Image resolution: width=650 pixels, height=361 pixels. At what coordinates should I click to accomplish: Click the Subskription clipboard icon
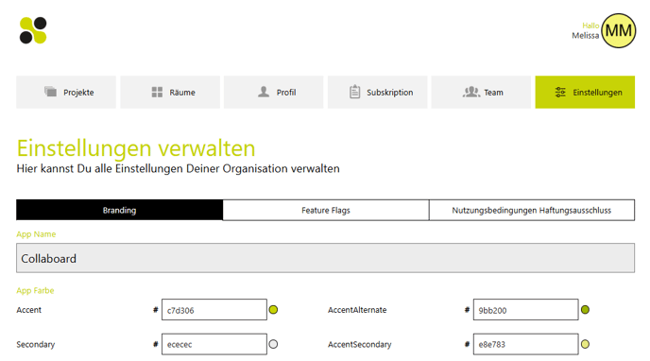tap(355, 92)
